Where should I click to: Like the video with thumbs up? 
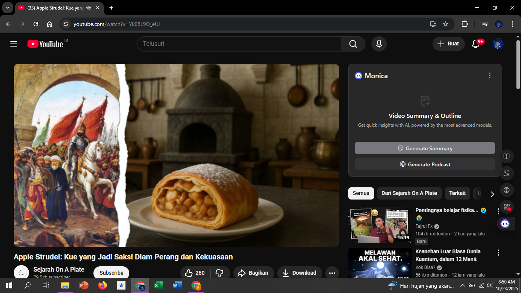(x=195, y=273)
